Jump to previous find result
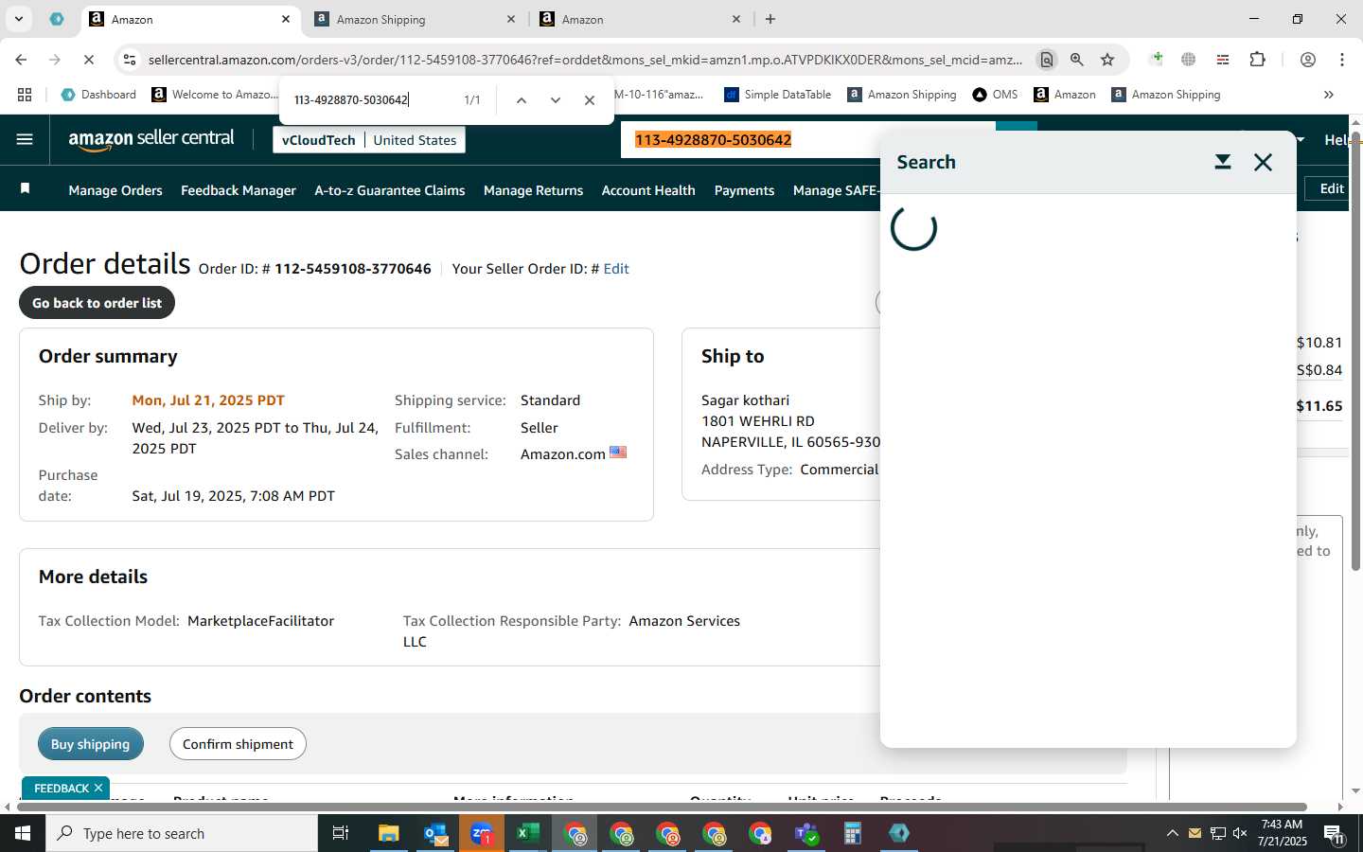This screenshot has height=852, width=1363. pos(521,100)
